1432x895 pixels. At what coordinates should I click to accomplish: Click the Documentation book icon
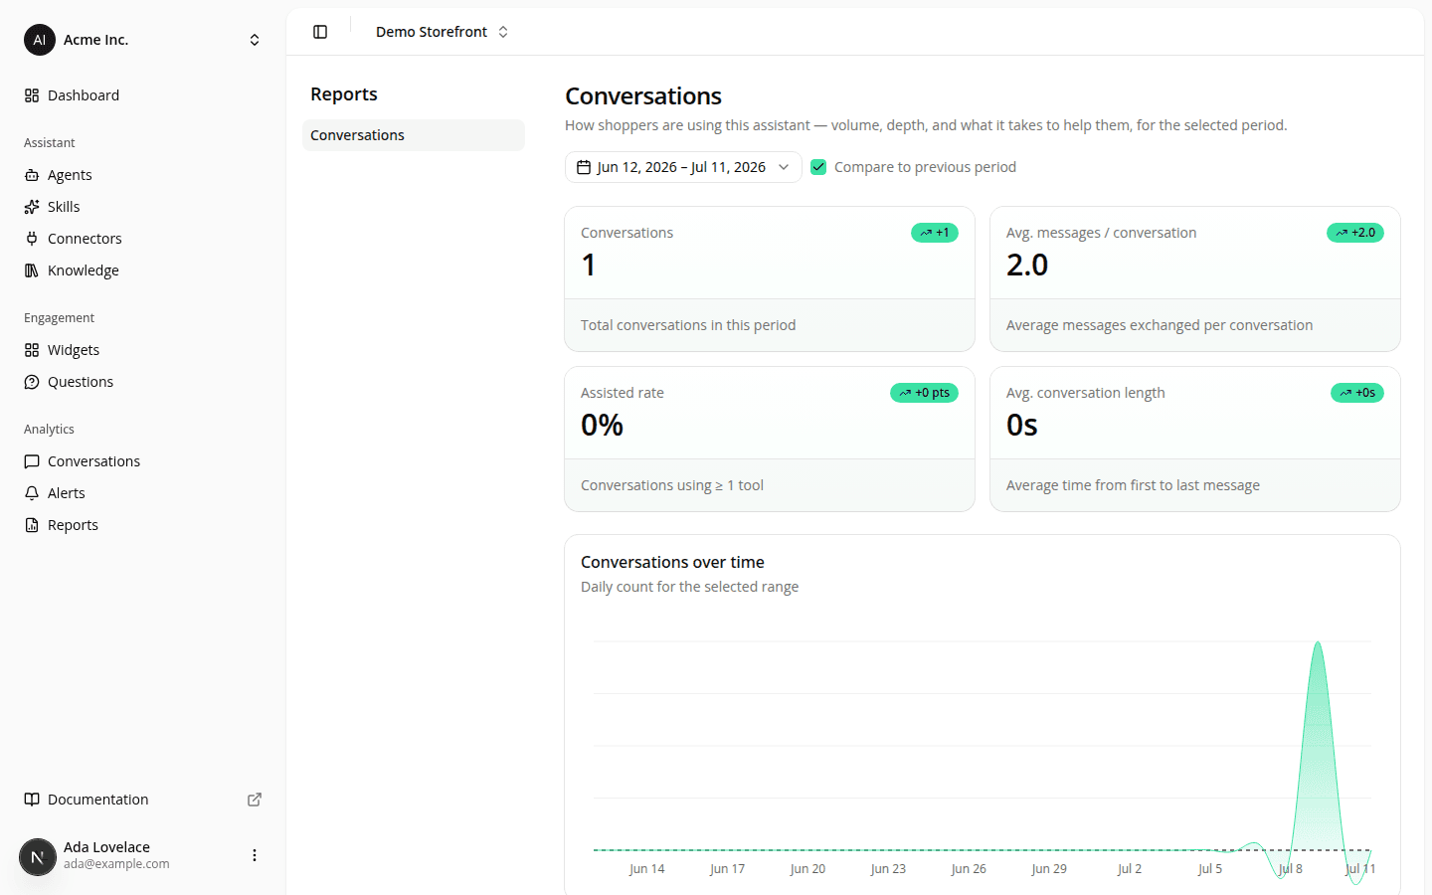[x=32, y=800]
